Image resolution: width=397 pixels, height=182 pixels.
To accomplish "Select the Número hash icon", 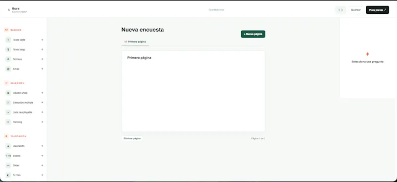I will pyautogui.click(x=8, y=59).
